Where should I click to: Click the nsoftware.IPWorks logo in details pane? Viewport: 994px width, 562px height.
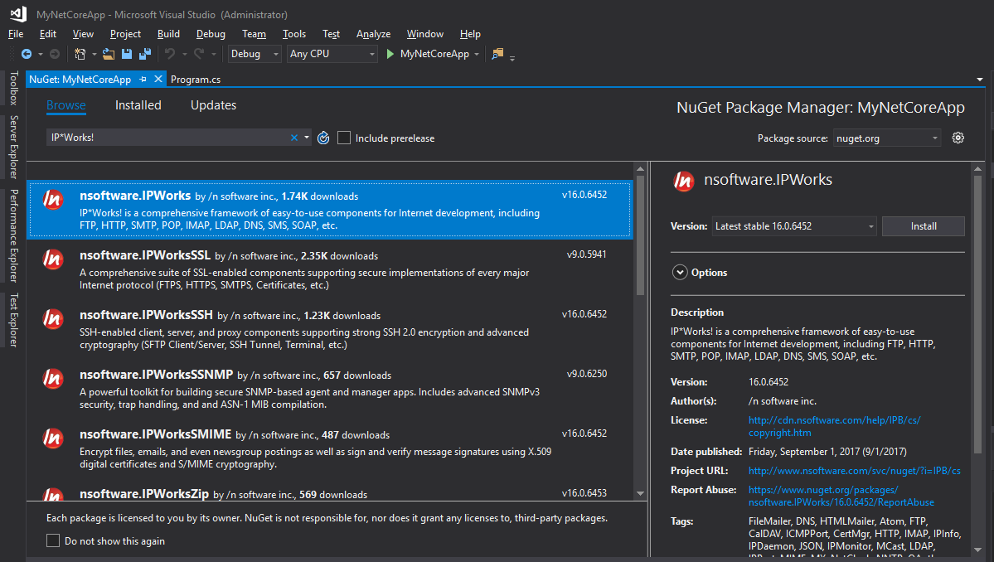(x=683, y=182)
